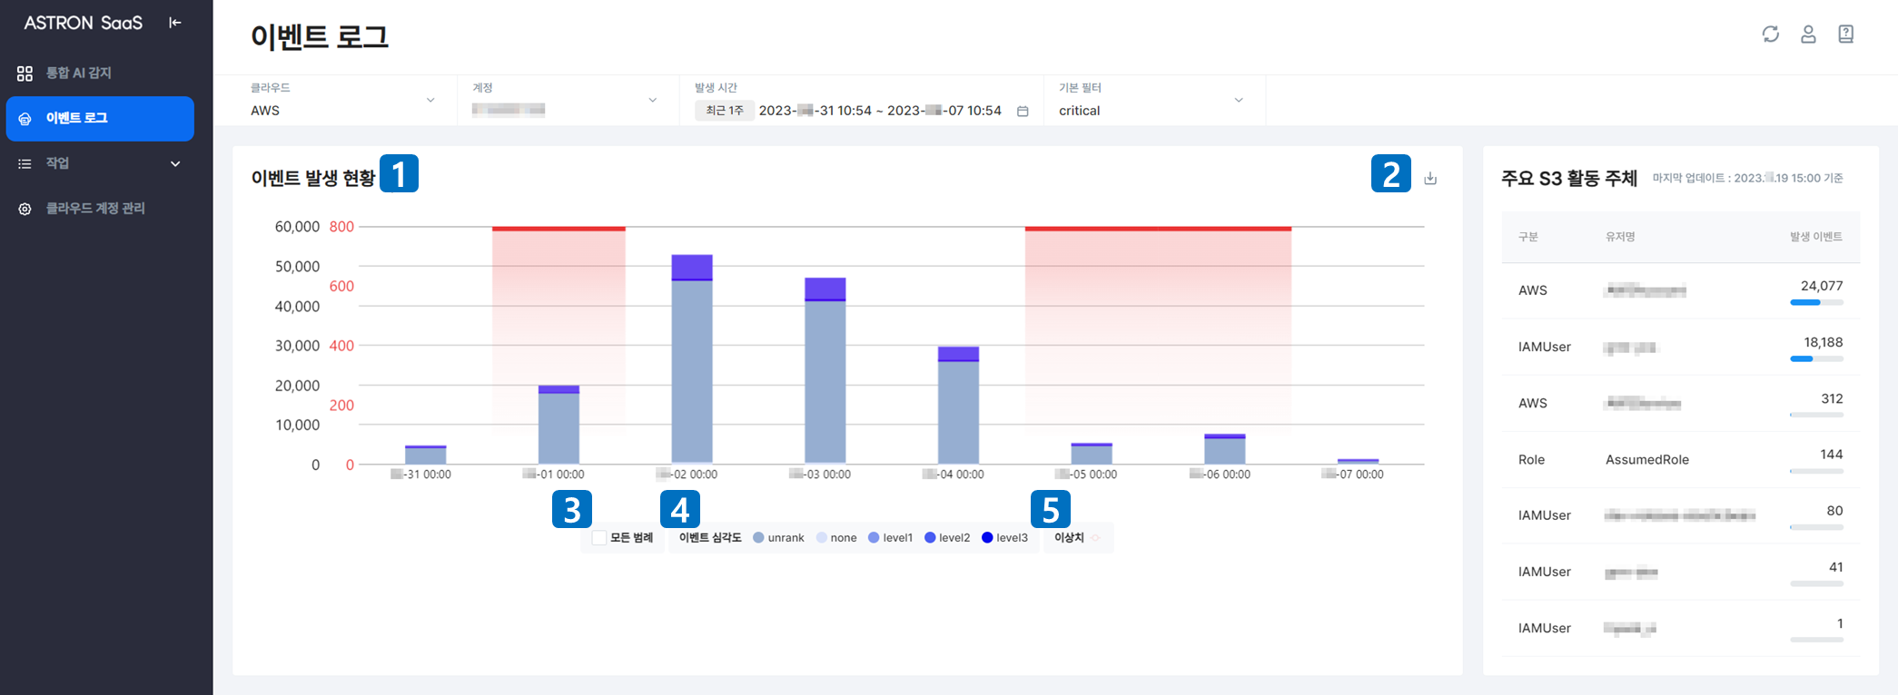Screen dimensions: 1898x695
Task: Toggle the unrank legend series
Action: (x=778, y=538)
